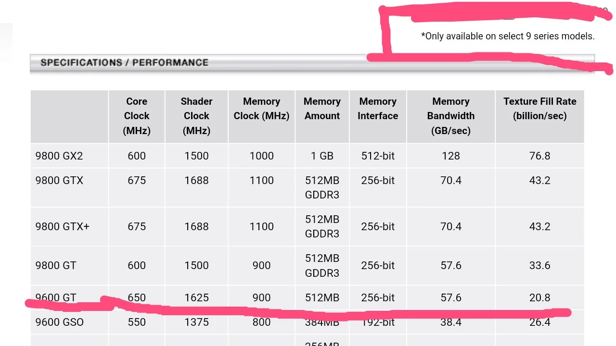This screenshot has width=616, height=346.
Task: Click memory clock 900 in the 9800 GT row
Action: tap(261, 265)
